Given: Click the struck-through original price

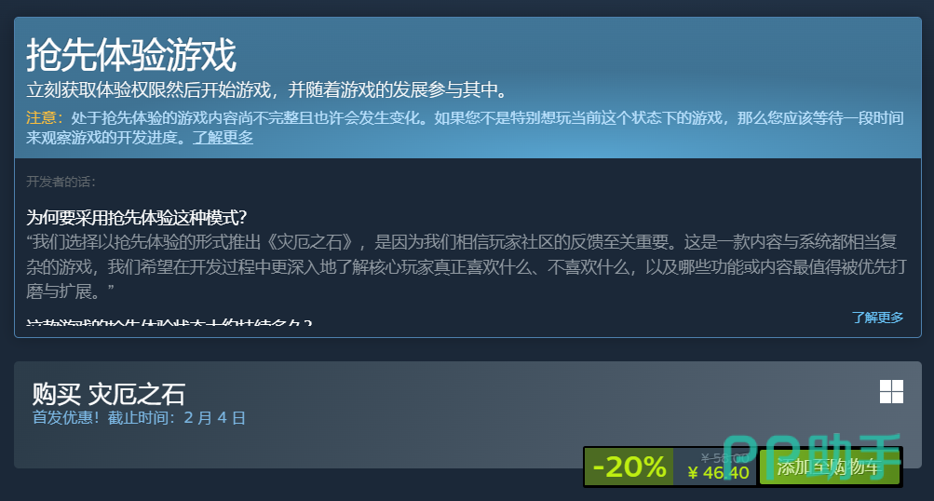Looking at the screenshot, I should pos(724,457).
